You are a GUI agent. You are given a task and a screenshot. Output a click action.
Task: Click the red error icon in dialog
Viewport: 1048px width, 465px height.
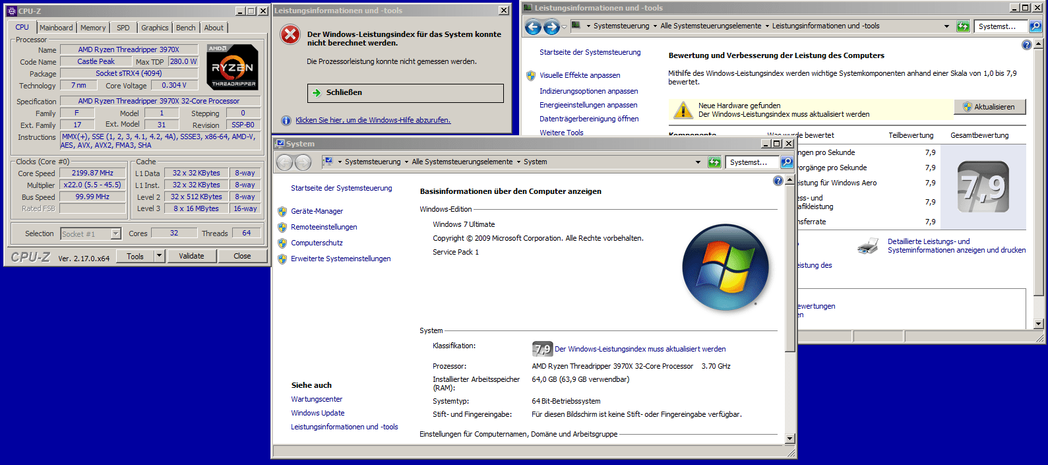(x=290, y=34)
